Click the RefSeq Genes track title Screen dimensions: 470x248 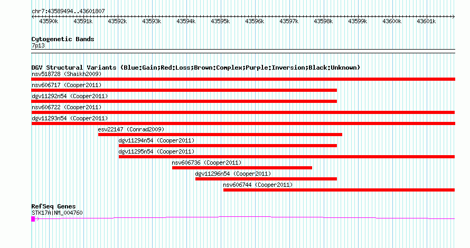click(53, 206)
